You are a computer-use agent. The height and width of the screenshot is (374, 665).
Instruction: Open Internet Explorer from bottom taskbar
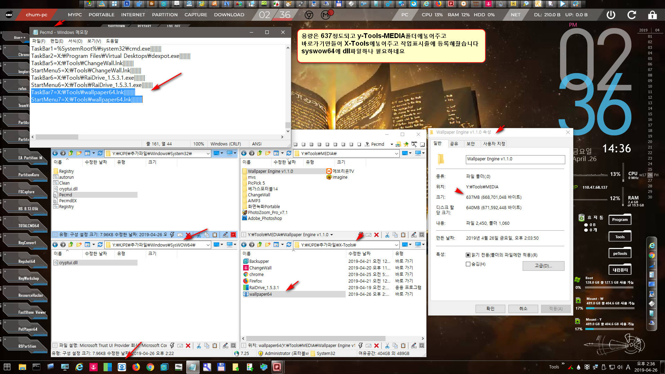coord(79,367)
